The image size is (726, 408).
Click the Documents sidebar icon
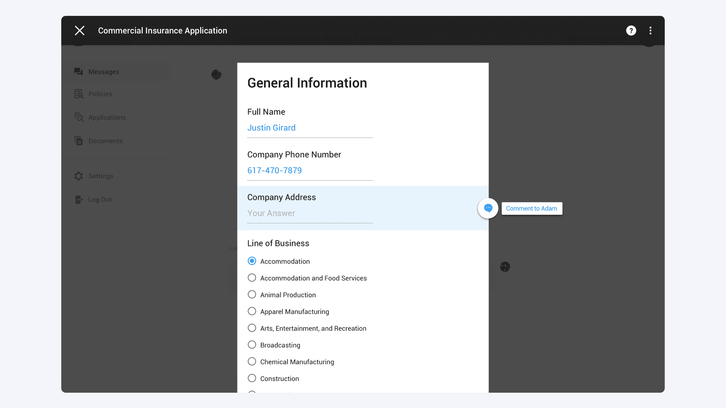click(79, 141)
